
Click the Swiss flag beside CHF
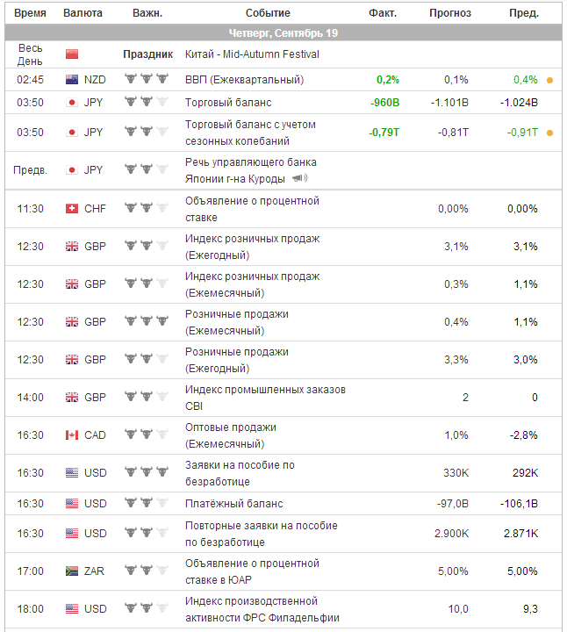[72, 209]
